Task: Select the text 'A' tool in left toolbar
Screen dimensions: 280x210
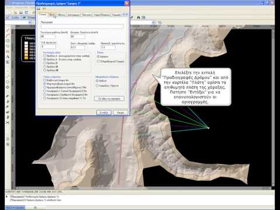Action: click(x=8, y=57)
